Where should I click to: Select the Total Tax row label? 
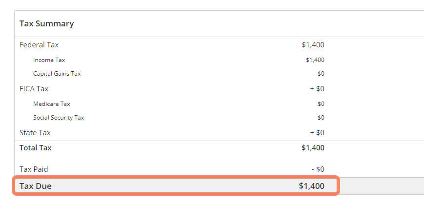[x=36, y=148]
